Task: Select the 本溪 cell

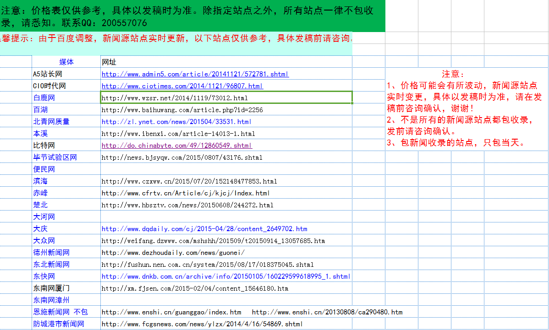Action: (x=66, y=134)
